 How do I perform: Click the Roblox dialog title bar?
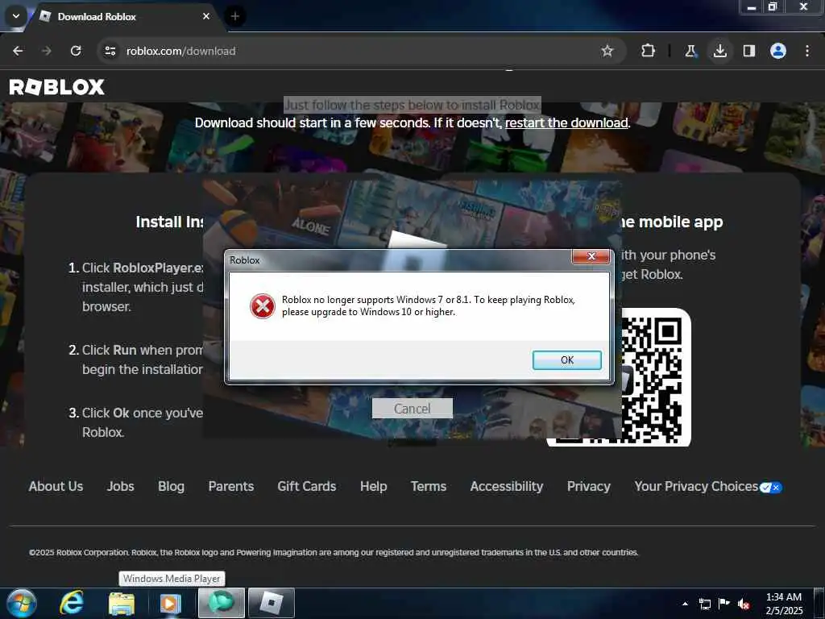pyautogui.click(x=399, y=260)
